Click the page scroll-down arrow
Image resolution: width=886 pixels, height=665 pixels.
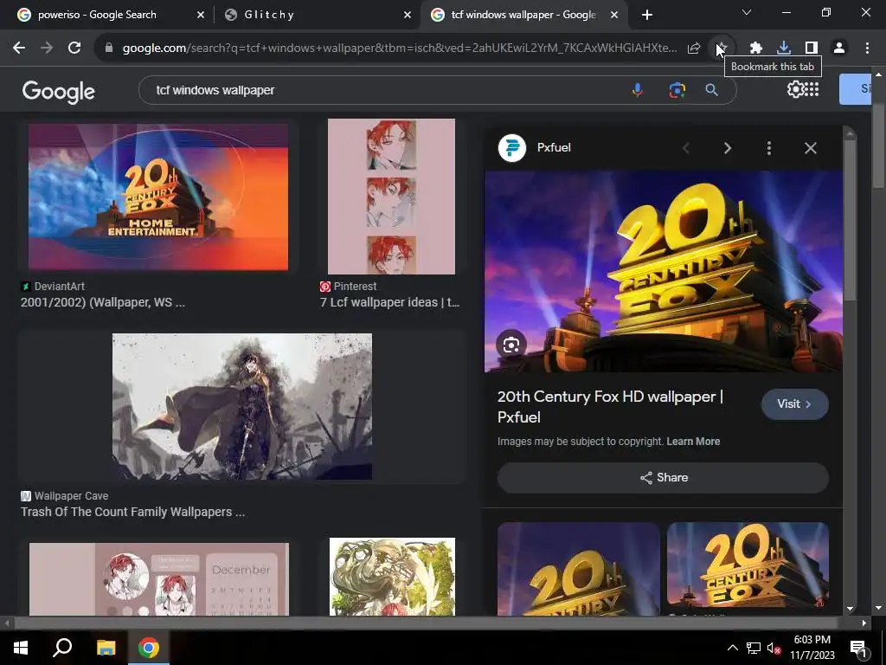pyautogui.click(x=879, y=609)
